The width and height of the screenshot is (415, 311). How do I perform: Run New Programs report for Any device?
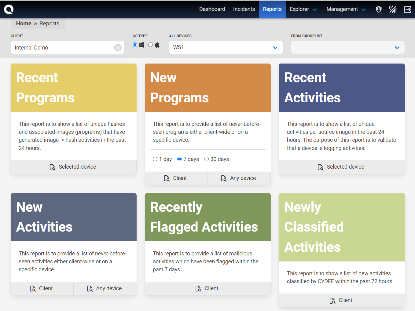pos(239,178)
